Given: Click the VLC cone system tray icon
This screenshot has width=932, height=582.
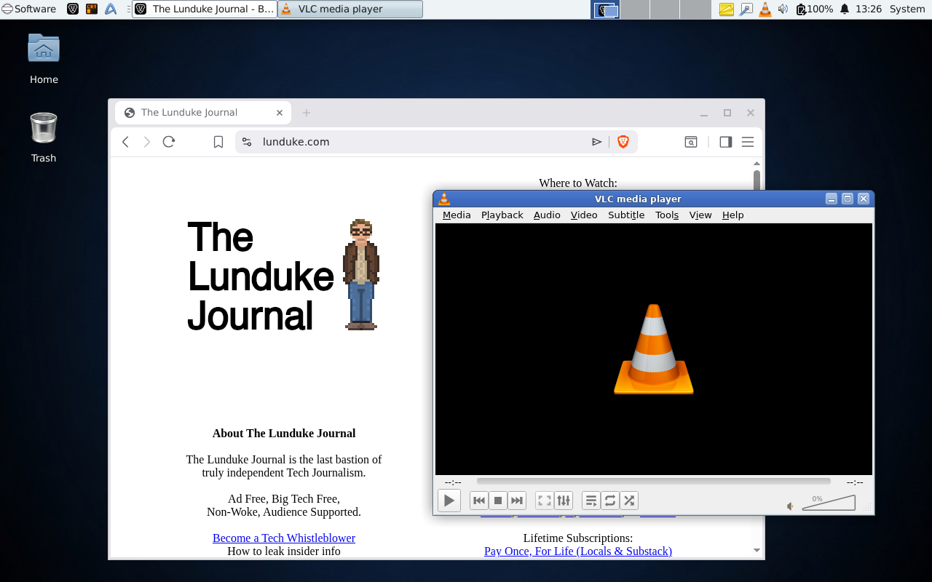Looking at the screenshot, I should [x=765, y=9].
